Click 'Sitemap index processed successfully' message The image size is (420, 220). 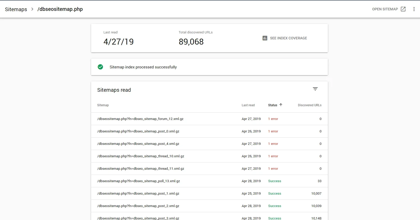click(143, 67)
